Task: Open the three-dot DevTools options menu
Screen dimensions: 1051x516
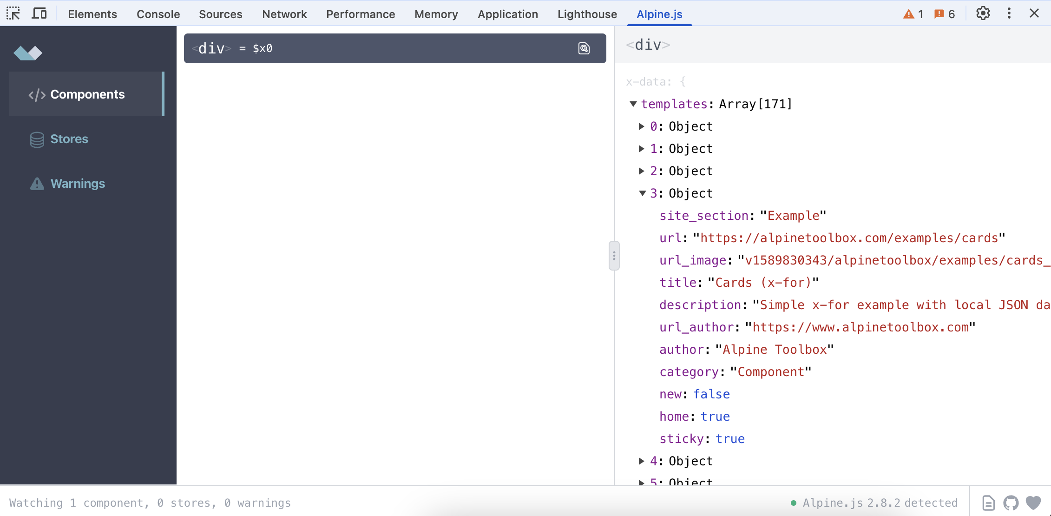Action: coord(1009,13)
